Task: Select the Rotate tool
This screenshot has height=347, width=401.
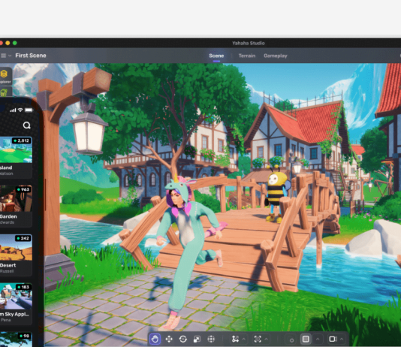Action: [x=183, y=339]
